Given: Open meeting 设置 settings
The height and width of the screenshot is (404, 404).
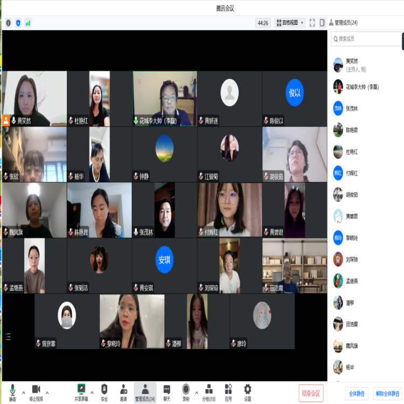Looking at the screenshot, I should click(x=247, y=392).
